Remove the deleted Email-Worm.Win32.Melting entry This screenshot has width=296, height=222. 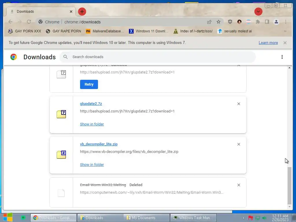pos(238,185)
